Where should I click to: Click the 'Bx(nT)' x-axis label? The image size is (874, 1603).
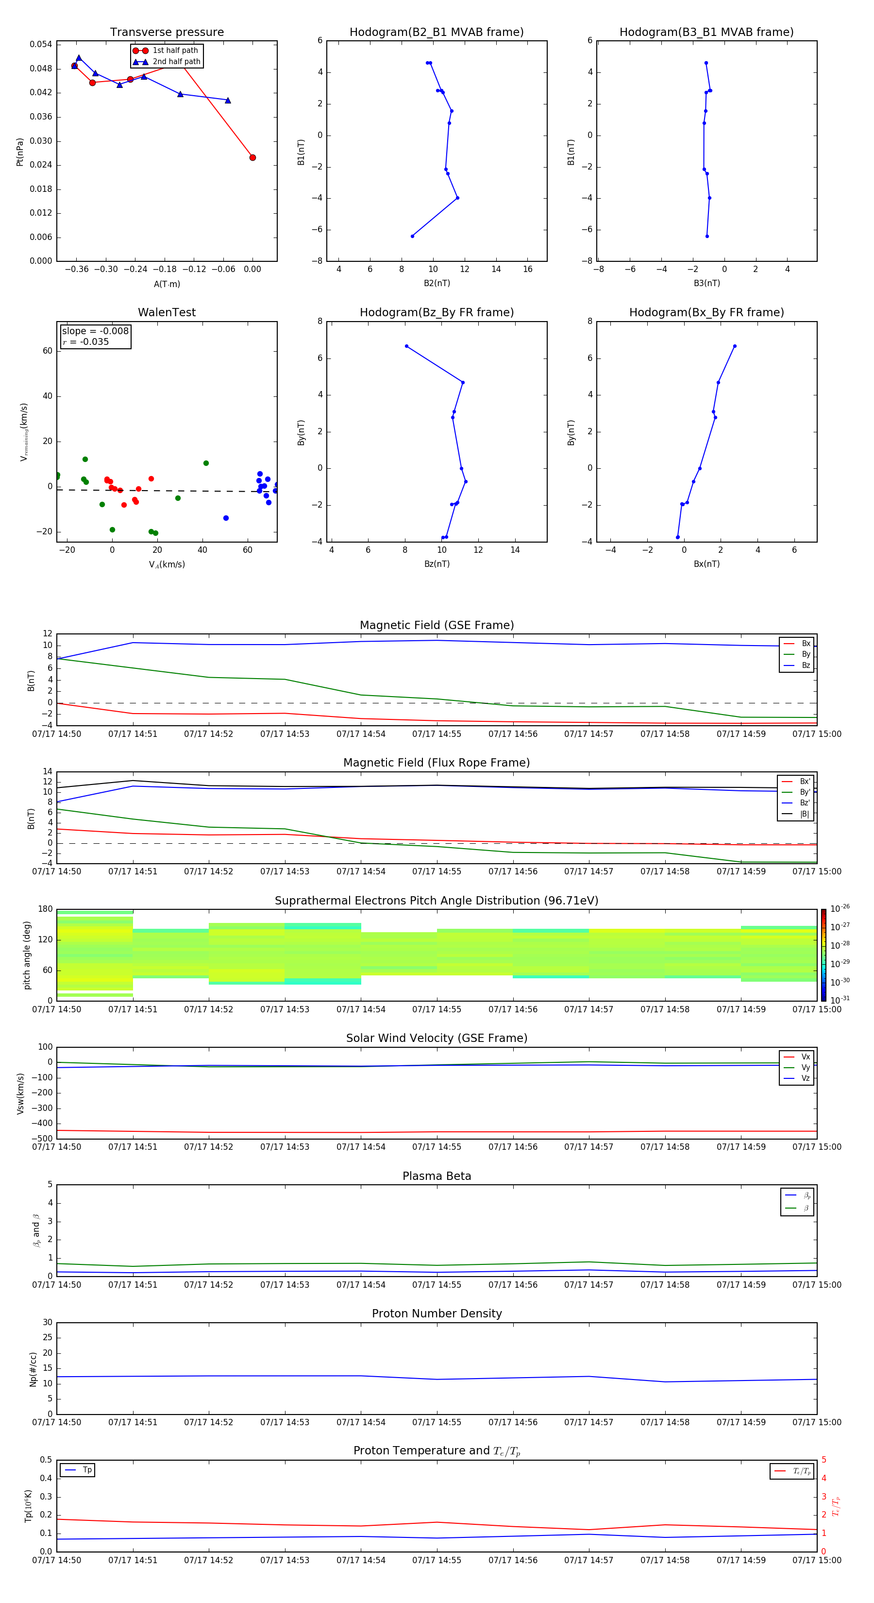coord(706,564)
